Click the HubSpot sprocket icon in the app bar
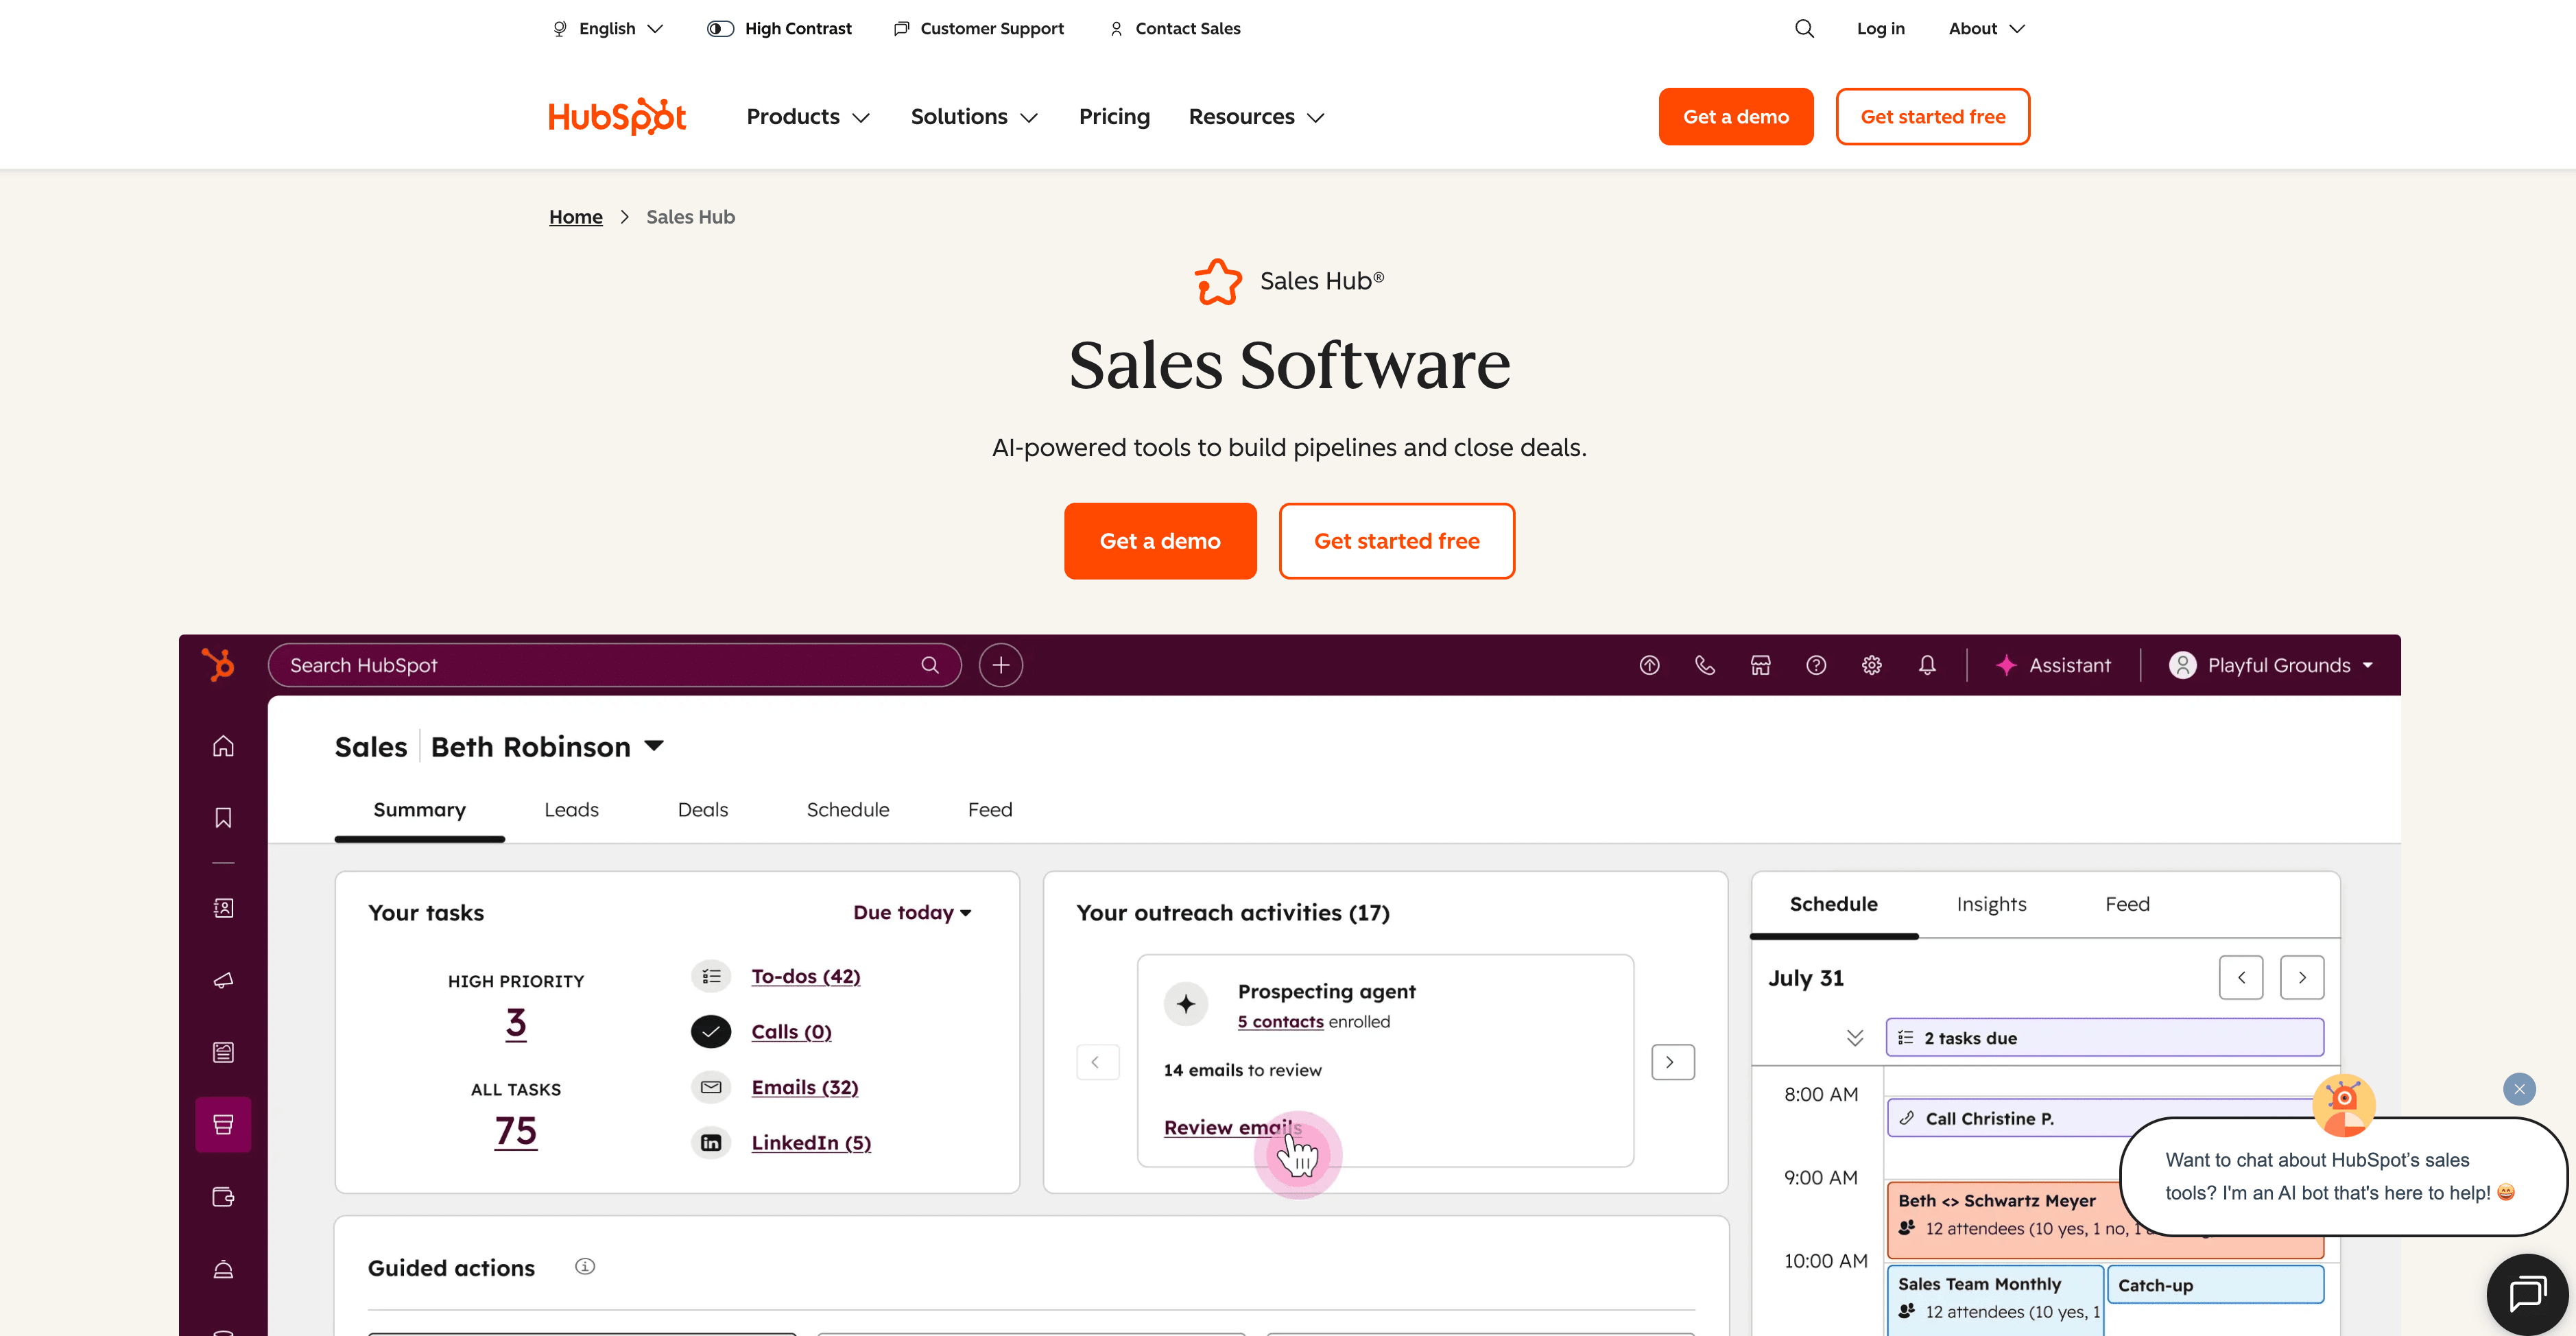Image resolution: width=2576 pixels, height=1336 pixels. click(x=218, y=665)
